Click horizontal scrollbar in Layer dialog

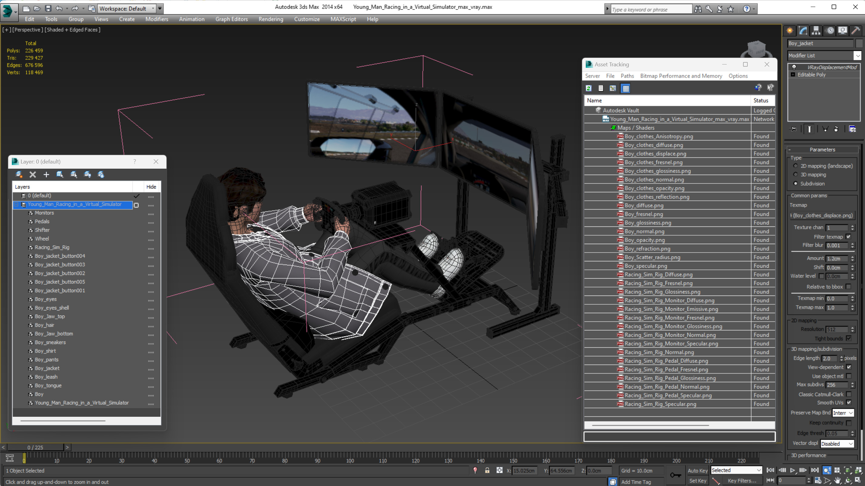(63, 421)
